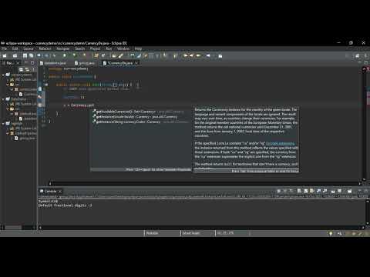This screenshot has height=277, width=370.
Task: Click the red error indicator atop the overview ruler
Action: [368, 68]
